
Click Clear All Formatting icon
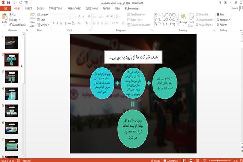click(89, 16)
